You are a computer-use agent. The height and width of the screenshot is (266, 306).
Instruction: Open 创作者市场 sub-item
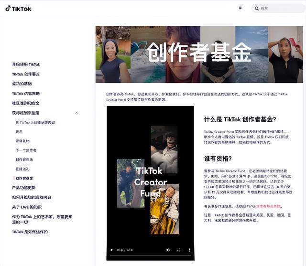tap(24, 160)
